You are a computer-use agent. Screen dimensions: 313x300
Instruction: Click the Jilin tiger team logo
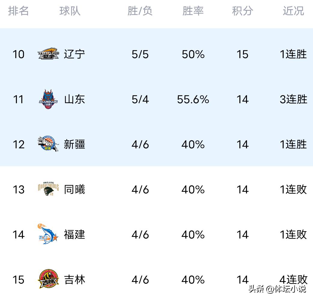click(x=48, y=279)
